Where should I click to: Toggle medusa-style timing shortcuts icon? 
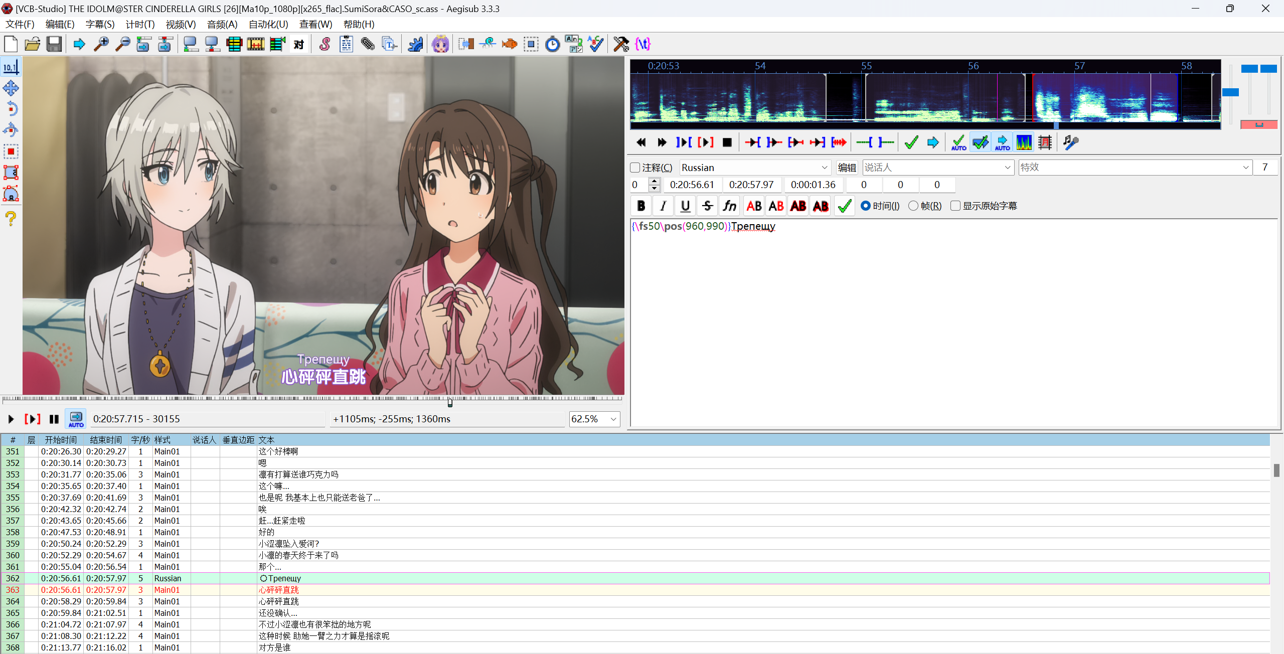[1045, 142]
